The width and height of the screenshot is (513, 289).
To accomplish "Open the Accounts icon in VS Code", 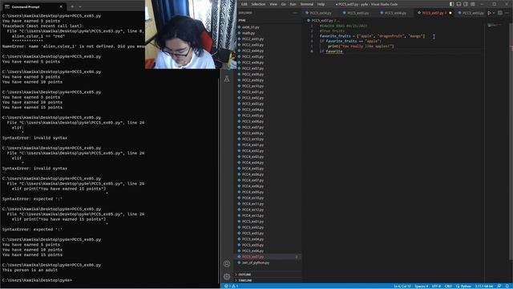I will 227,264.
